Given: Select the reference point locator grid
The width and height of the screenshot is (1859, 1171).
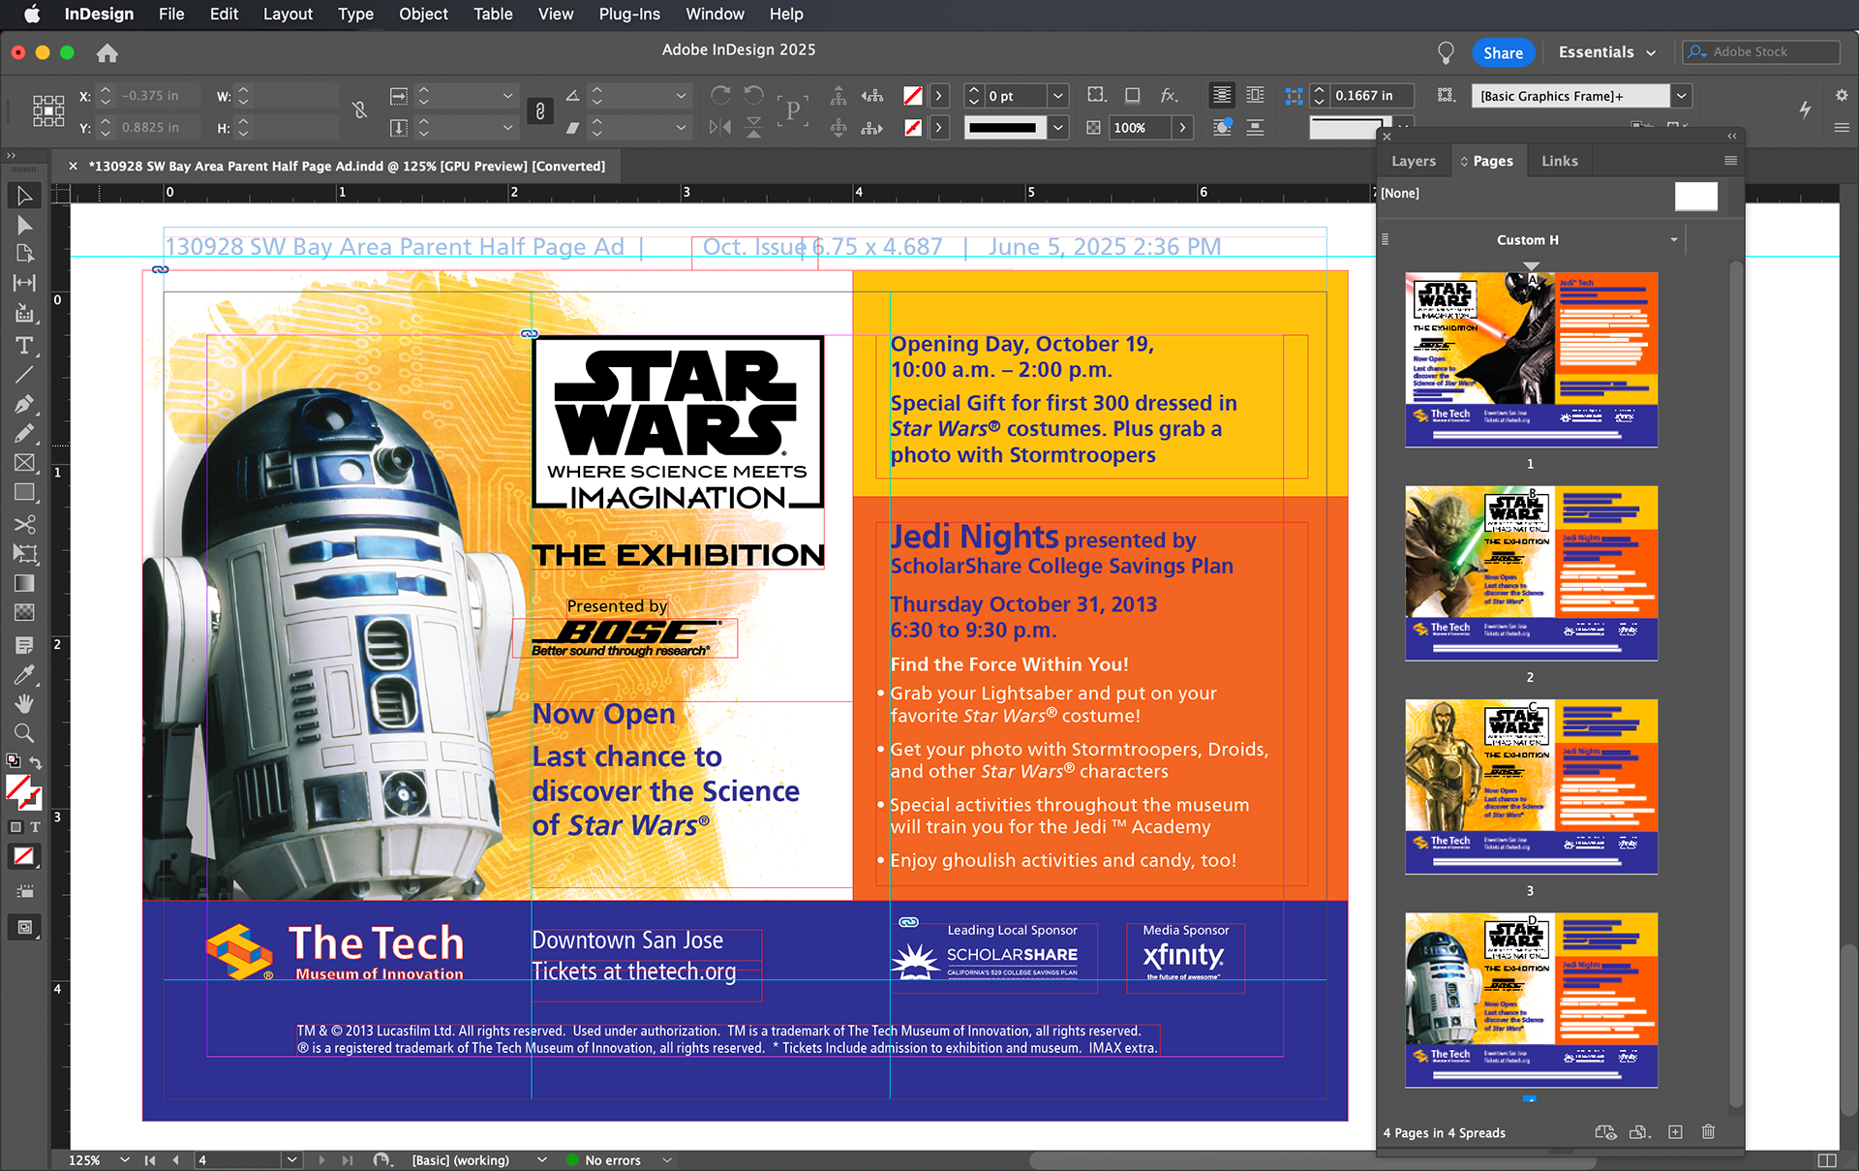Looking at the screenshot, I should coord(48,110).
